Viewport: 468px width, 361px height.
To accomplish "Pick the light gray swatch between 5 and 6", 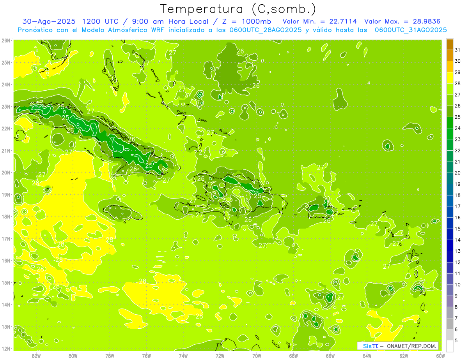I will 450,335.
